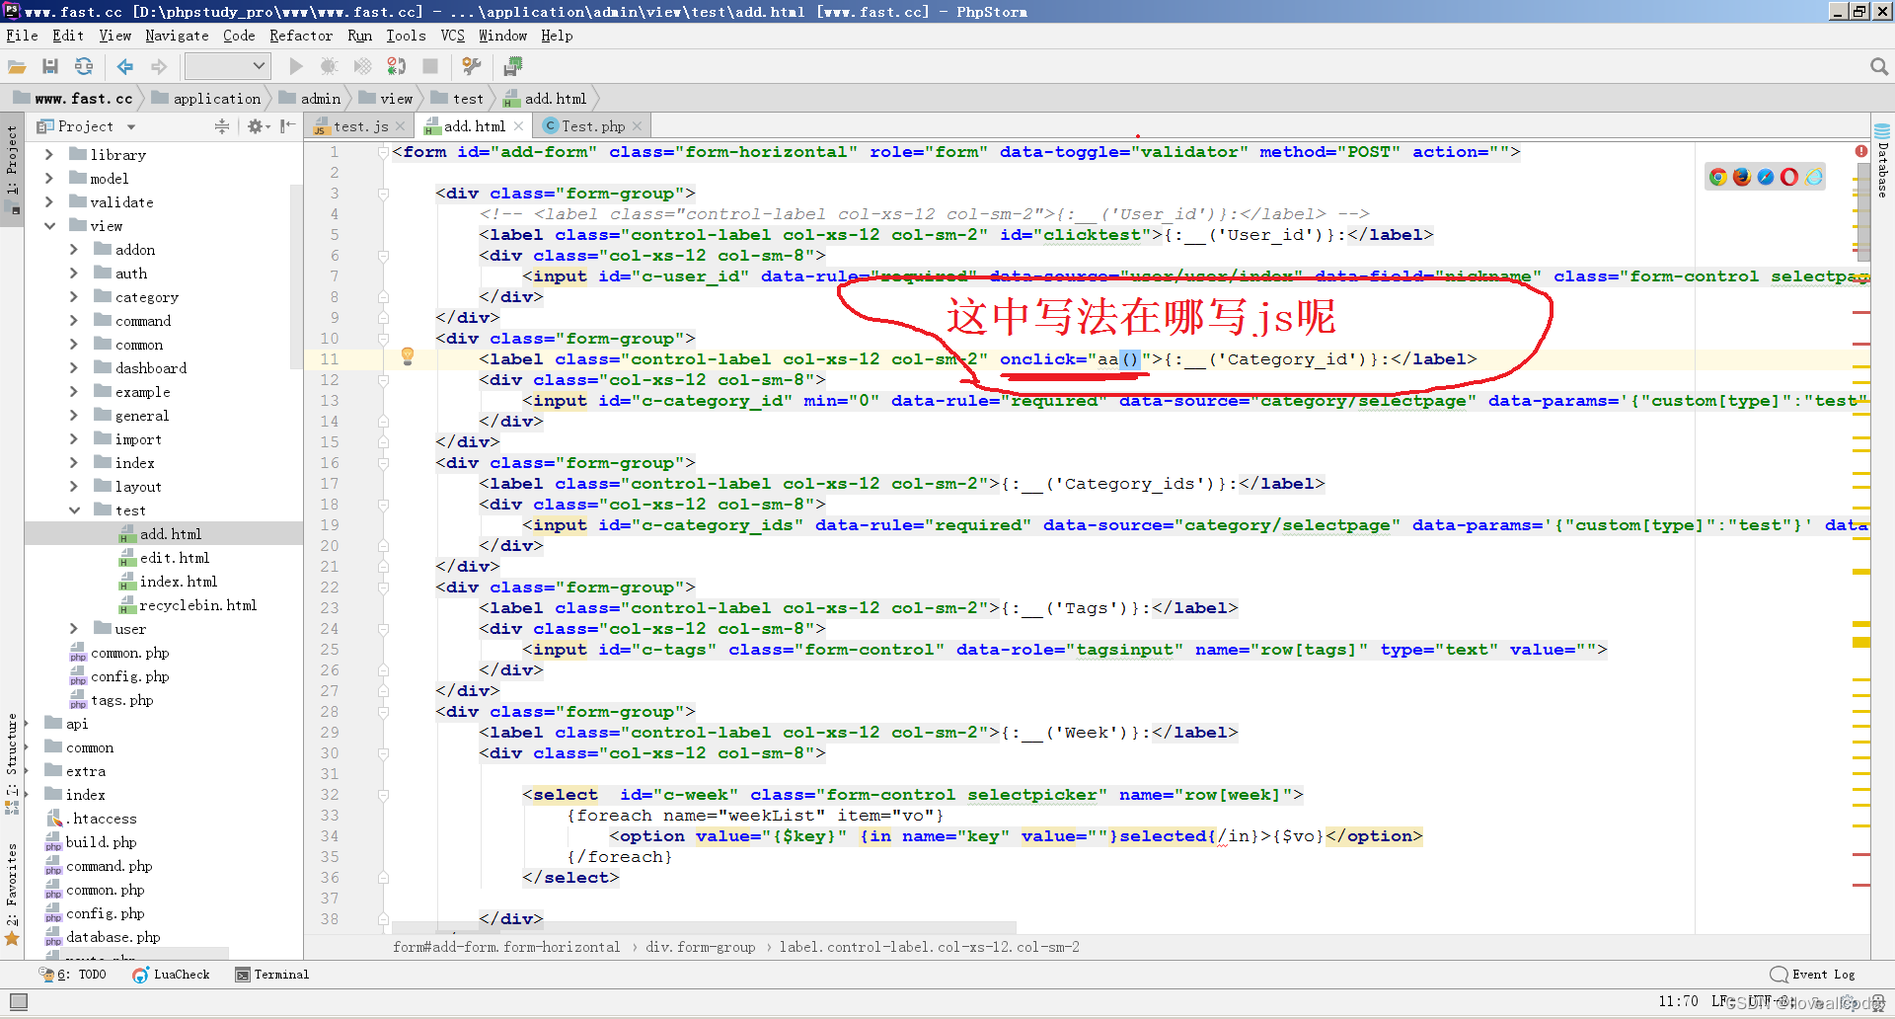The image size is (1895, 1019).
Task: Collapse the view folder in Project tree
Action: 51,225
